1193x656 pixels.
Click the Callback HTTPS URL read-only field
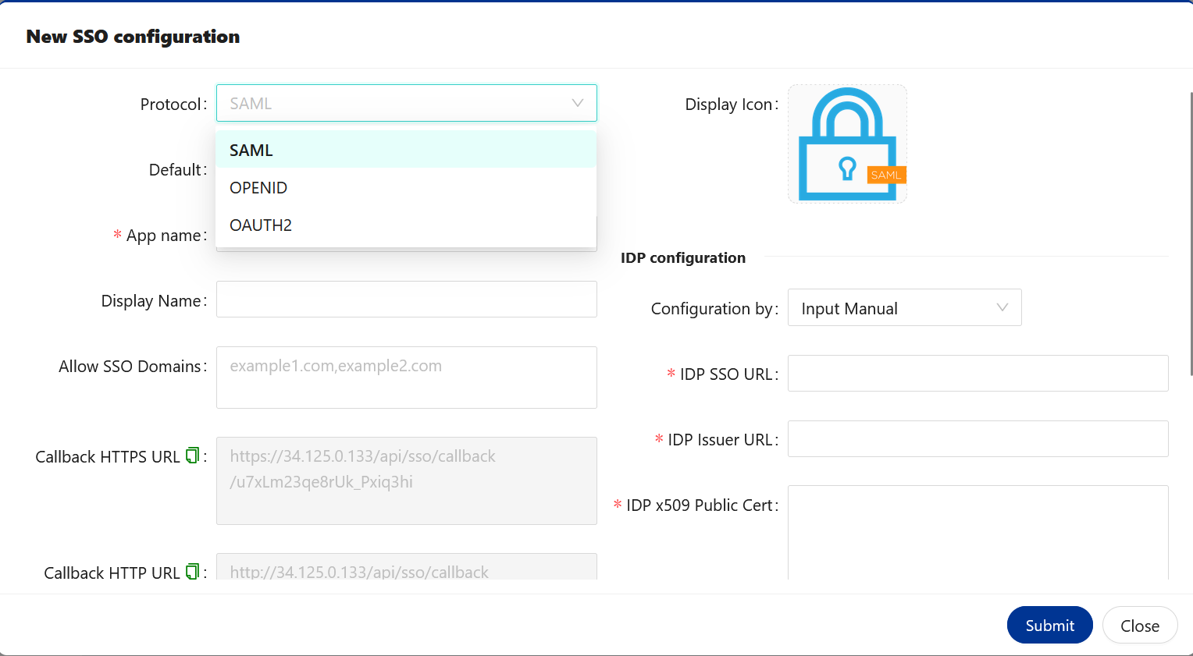407,480
